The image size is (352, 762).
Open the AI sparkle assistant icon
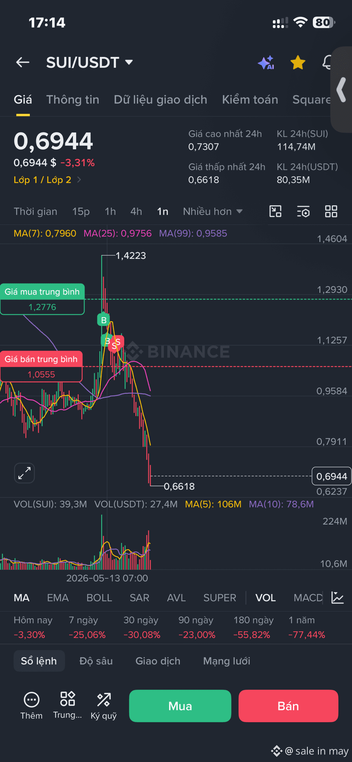(266, 63)
